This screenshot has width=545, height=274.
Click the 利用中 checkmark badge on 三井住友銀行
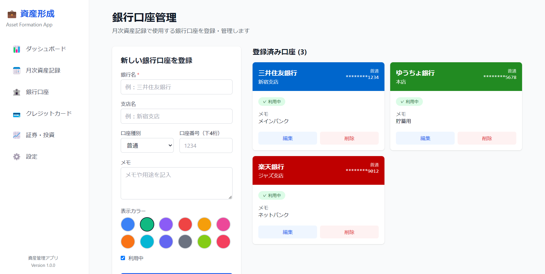click(x=271, y=101)
